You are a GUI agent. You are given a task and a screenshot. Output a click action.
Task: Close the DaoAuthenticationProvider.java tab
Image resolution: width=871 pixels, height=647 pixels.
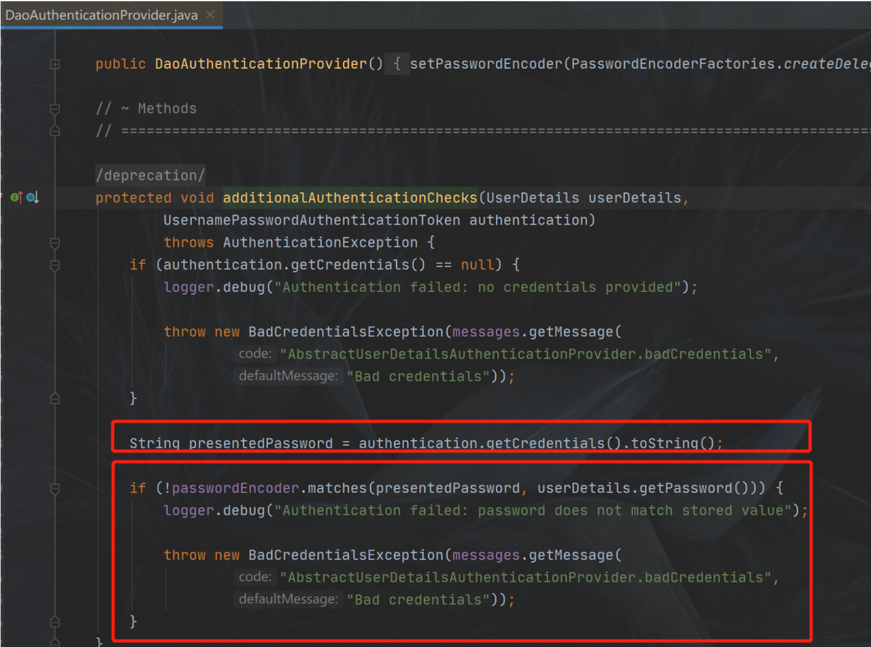[x=210, y=14]
